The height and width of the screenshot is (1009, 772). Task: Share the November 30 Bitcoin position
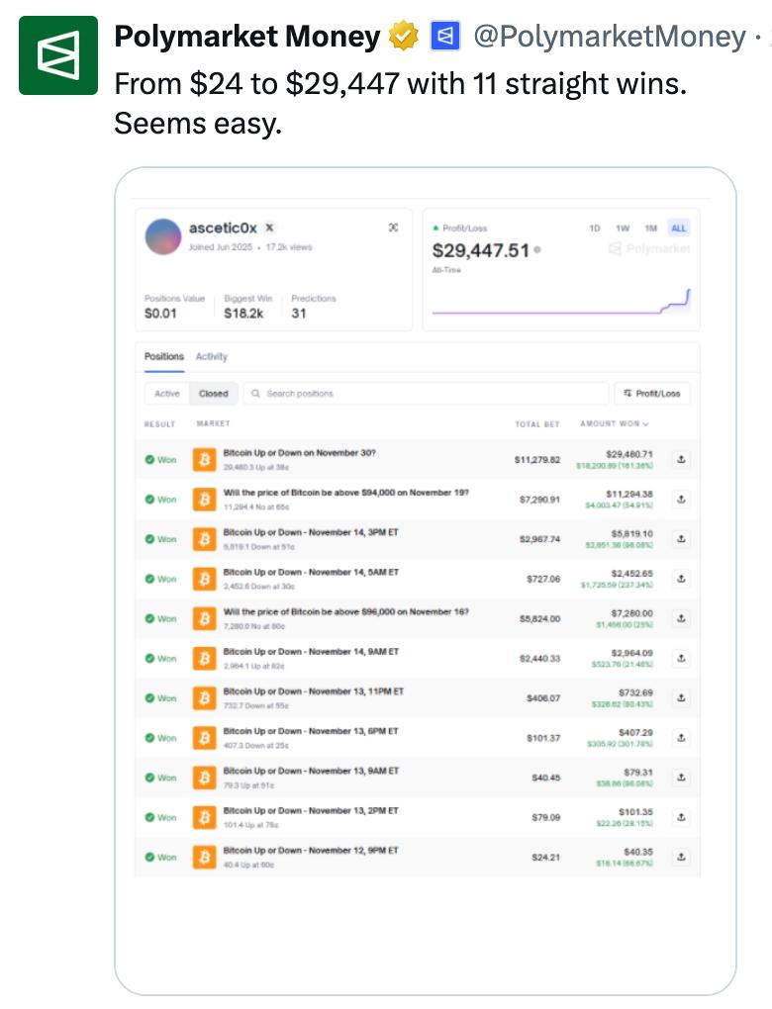tap(681, 459)
